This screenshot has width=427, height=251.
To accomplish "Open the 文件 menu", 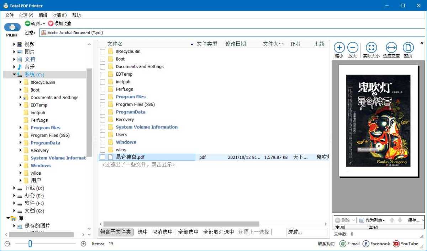I will coord(10,15).
